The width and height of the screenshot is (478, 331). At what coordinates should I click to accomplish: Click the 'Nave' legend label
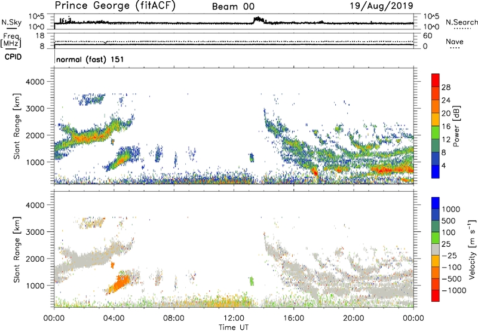pos(455,41)
